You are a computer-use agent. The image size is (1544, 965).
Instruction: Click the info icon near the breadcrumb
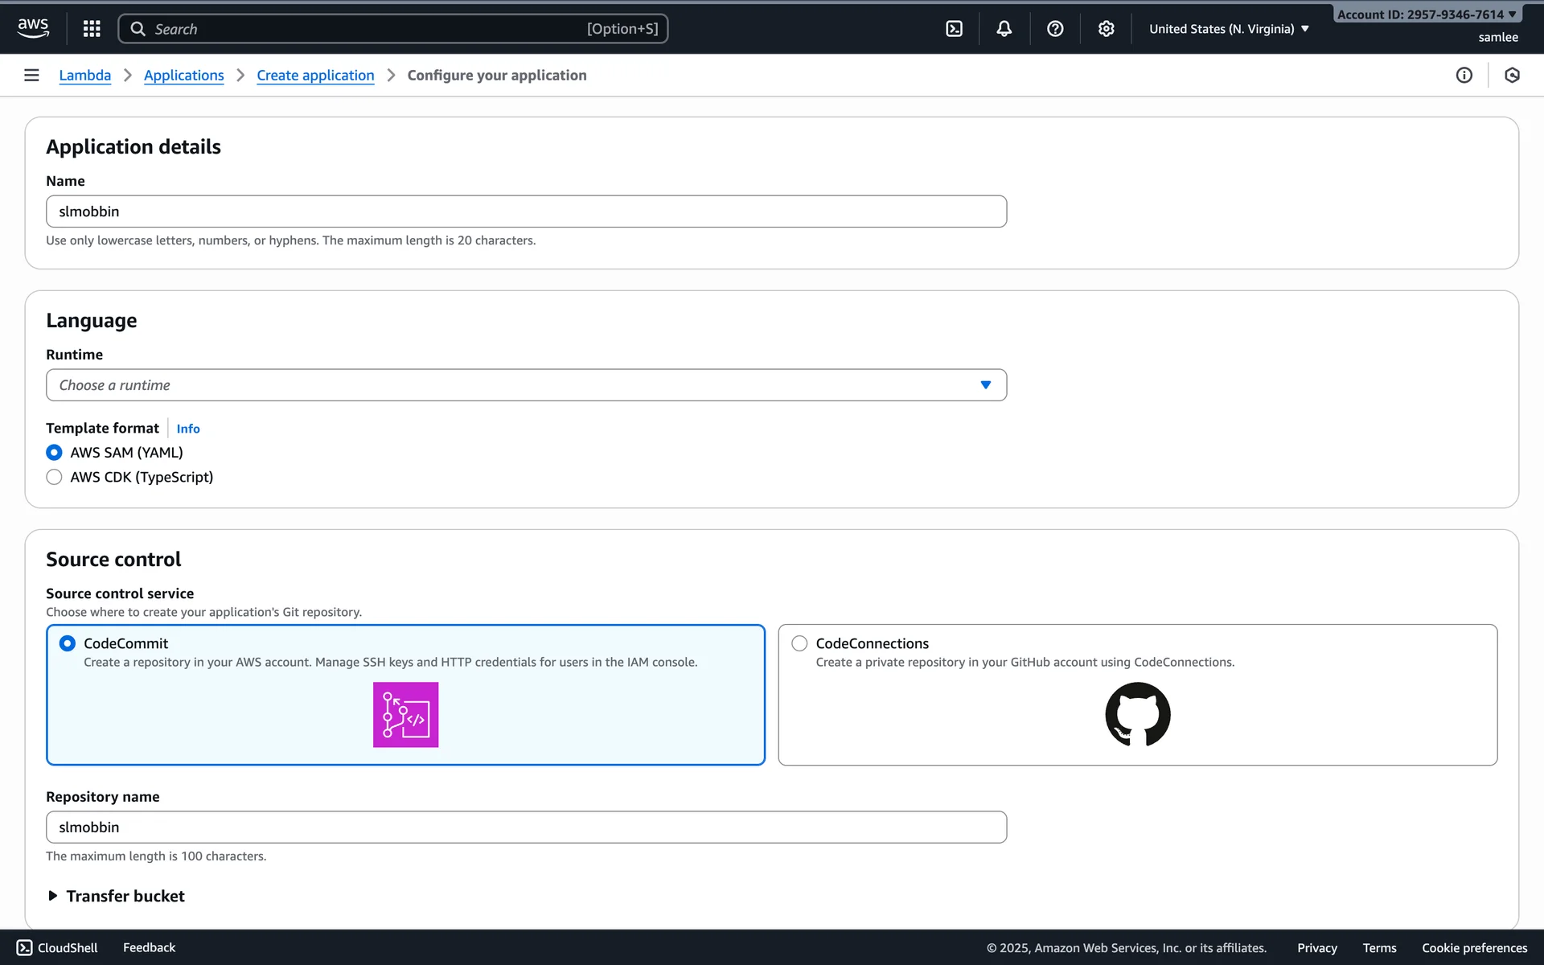pos(1464,75)
